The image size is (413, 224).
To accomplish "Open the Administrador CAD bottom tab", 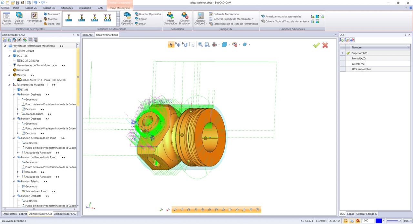I will click(x=65, y=214).
